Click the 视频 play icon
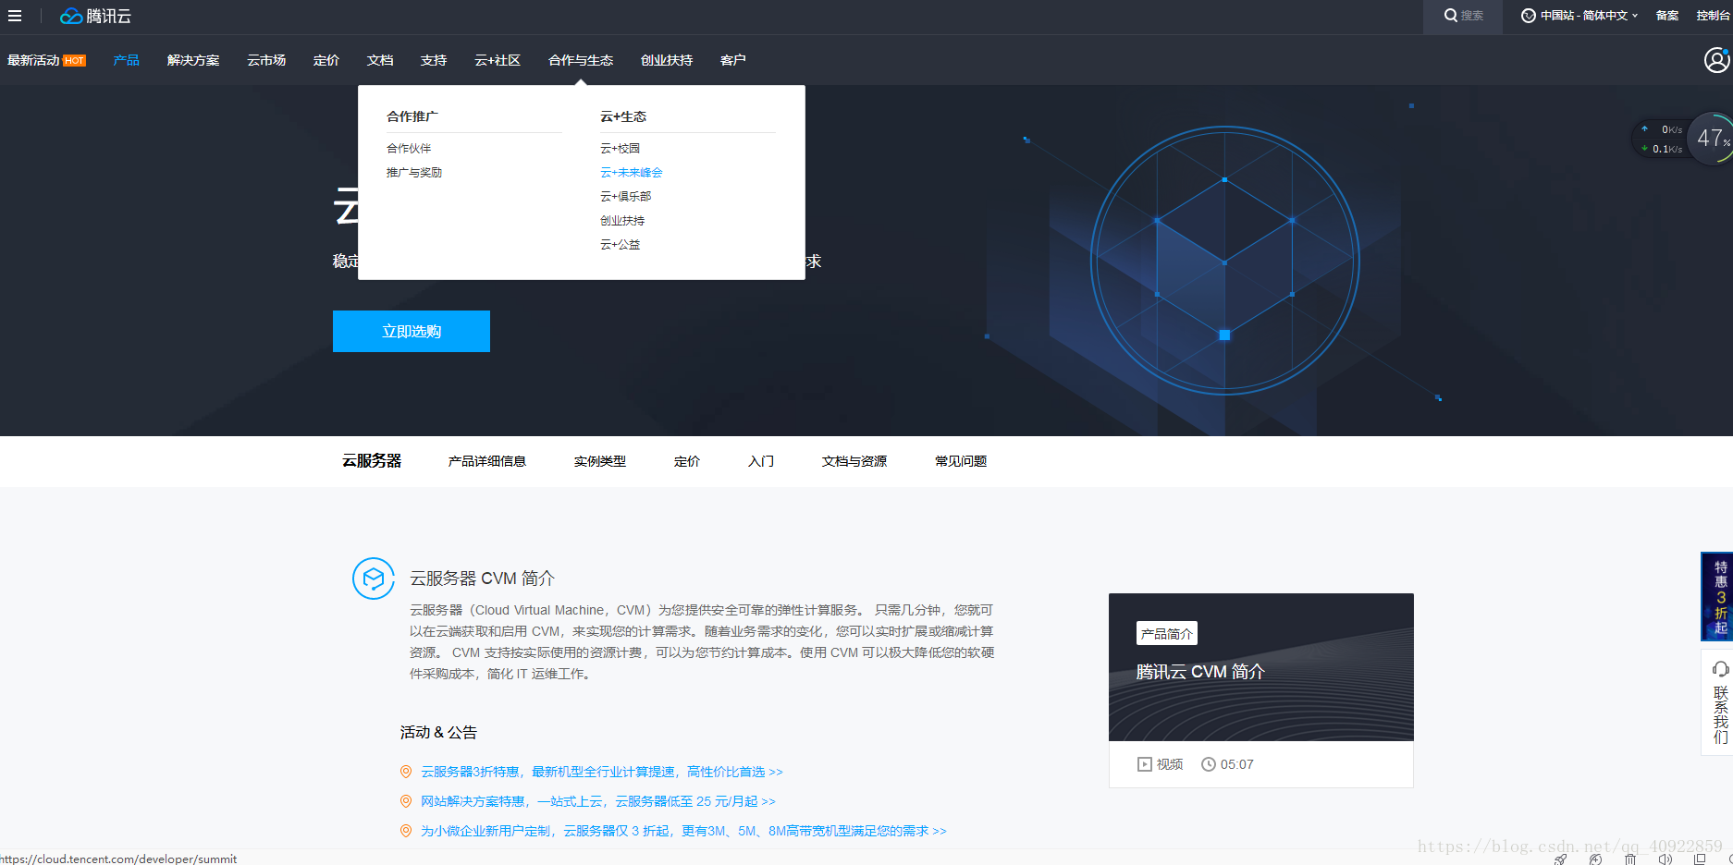 pyautogui.click(x=1145, y=764)
